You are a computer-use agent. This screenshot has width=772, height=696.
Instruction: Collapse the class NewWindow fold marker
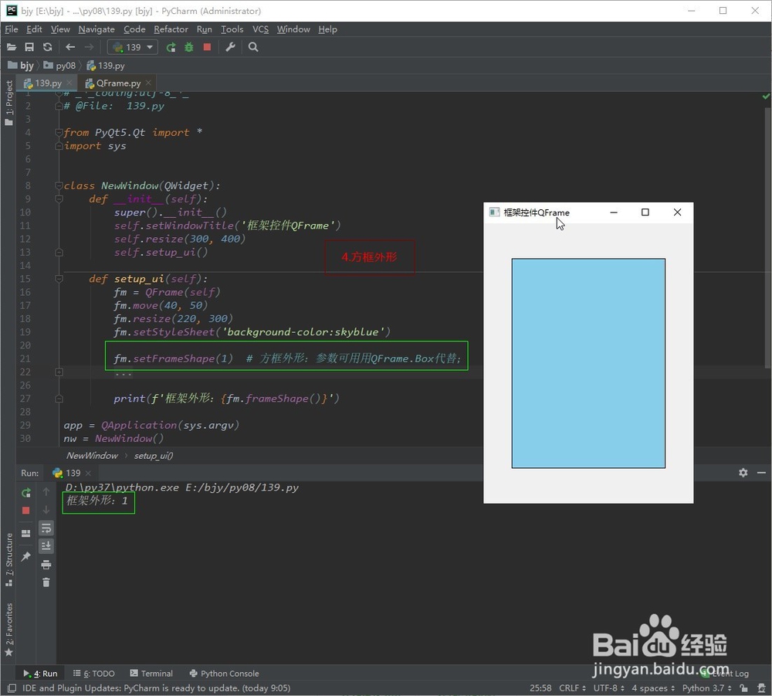tap(59, 185)
